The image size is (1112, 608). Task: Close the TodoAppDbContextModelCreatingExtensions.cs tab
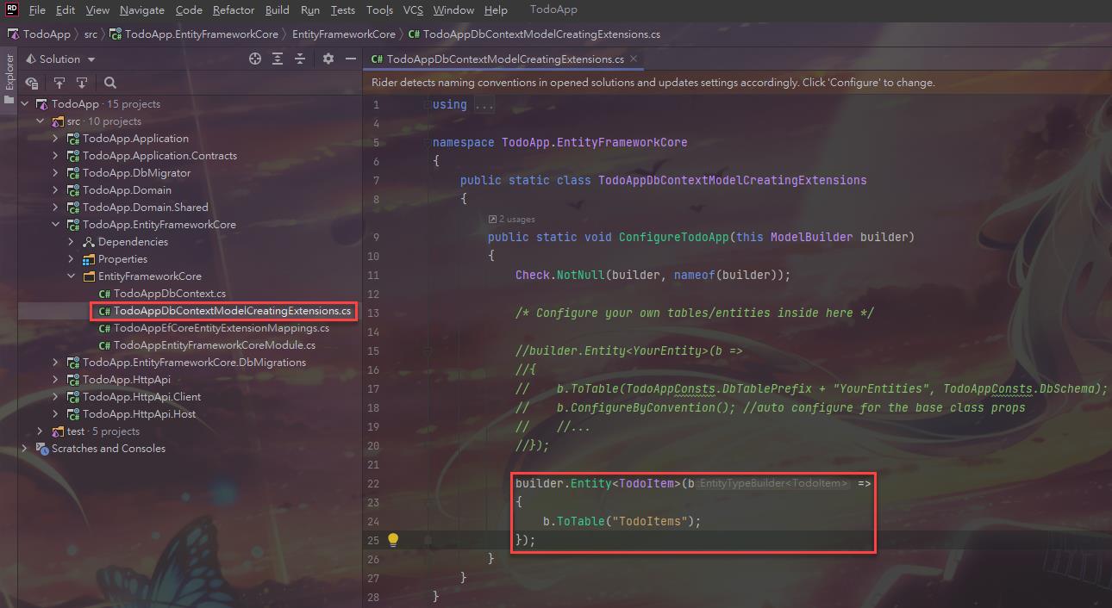[x=634, y=59]
